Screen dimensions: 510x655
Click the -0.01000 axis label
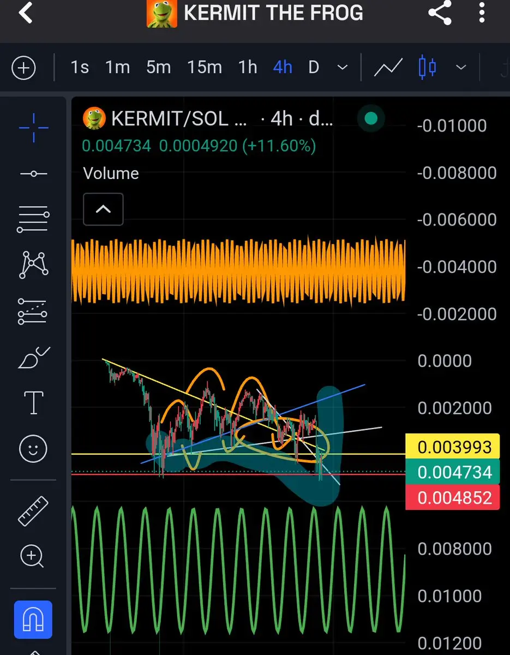pos(452,126)
